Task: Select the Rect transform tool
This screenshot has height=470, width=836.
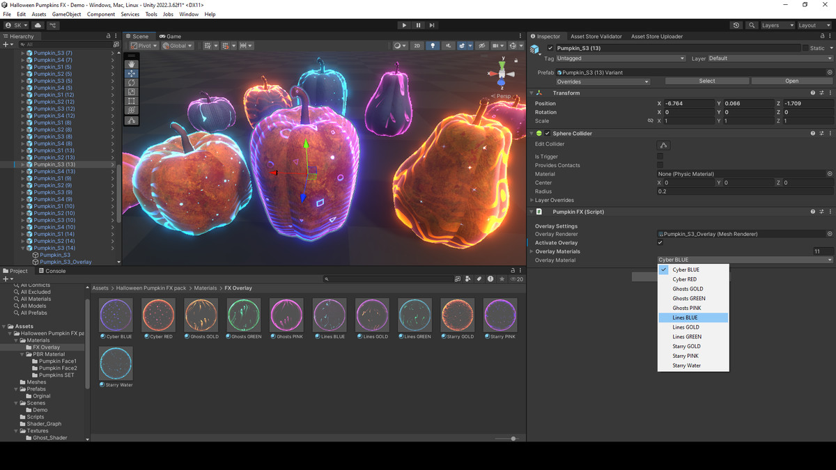Action: (132, 101)
